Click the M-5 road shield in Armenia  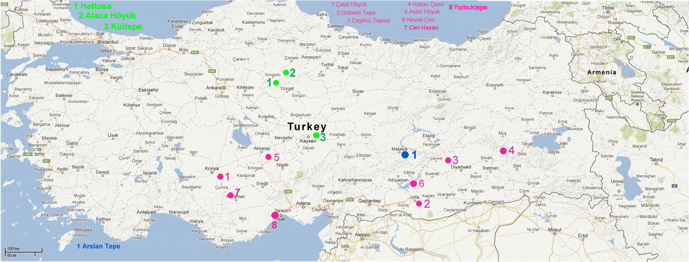click(647, 47)
